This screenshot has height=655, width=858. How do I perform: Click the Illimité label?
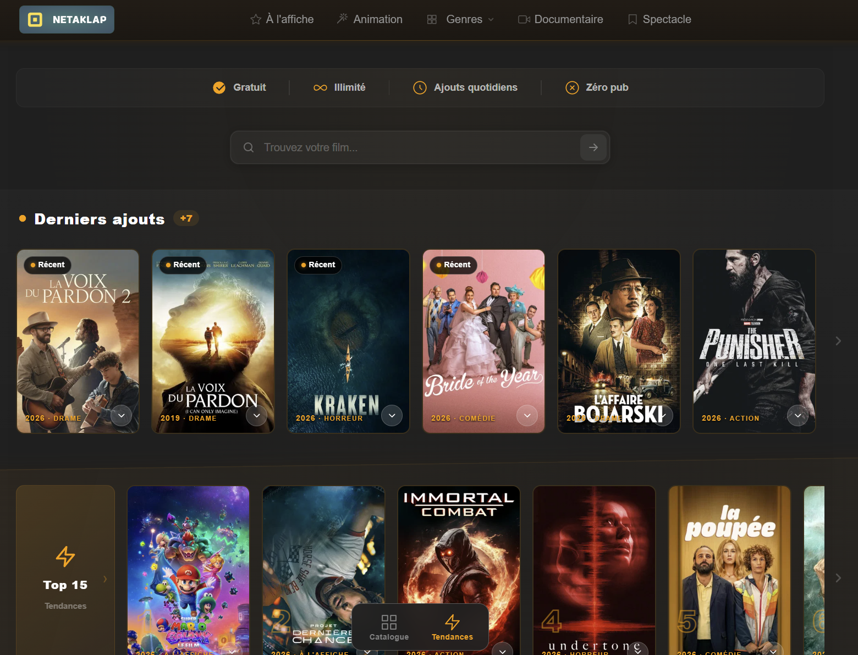[x=350, y=87]
